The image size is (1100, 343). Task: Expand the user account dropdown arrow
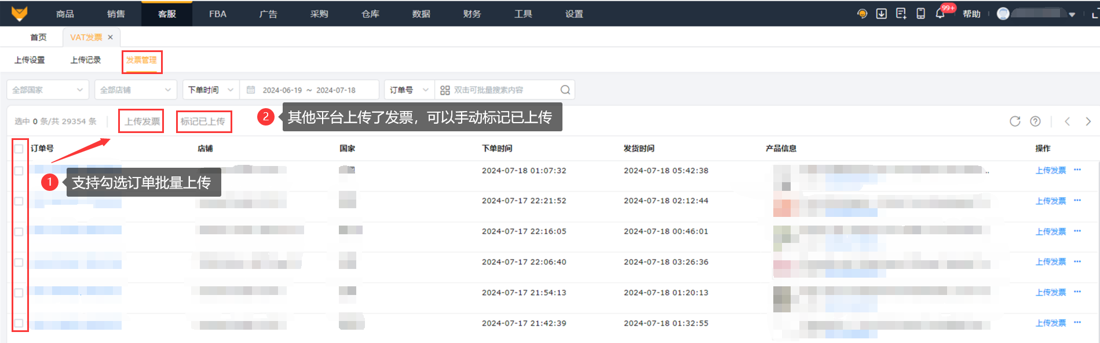pyautogui.click(x=1072, y=14)
